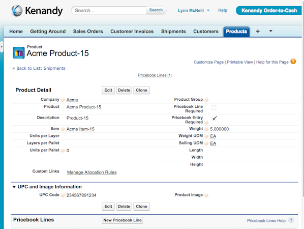304x229 pixels.
Task: Click the UPC Code value 234567891234
Action: 81,195
